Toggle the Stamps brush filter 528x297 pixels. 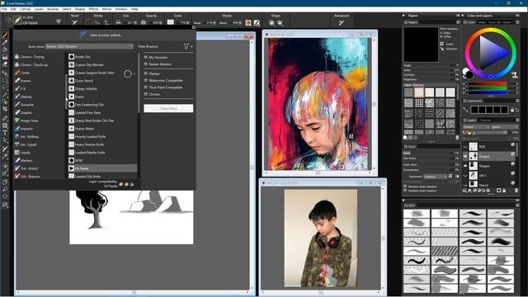click(146, 73)
